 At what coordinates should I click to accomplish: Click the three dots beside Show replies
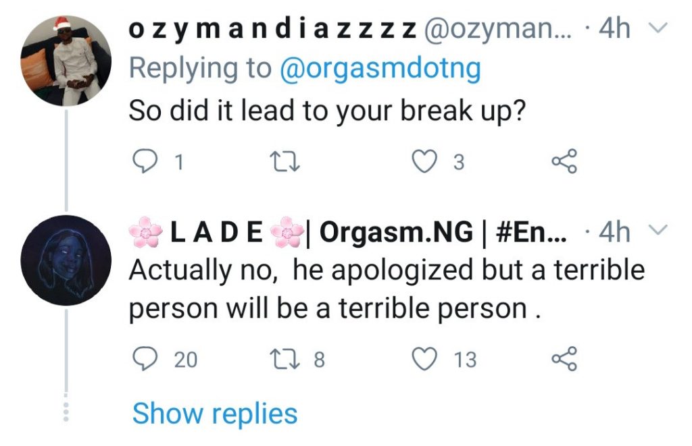pos(66,410)
